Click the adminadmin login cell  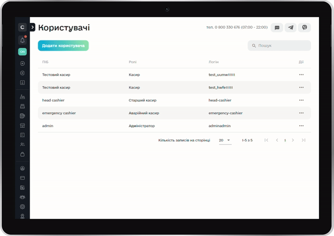220,126
